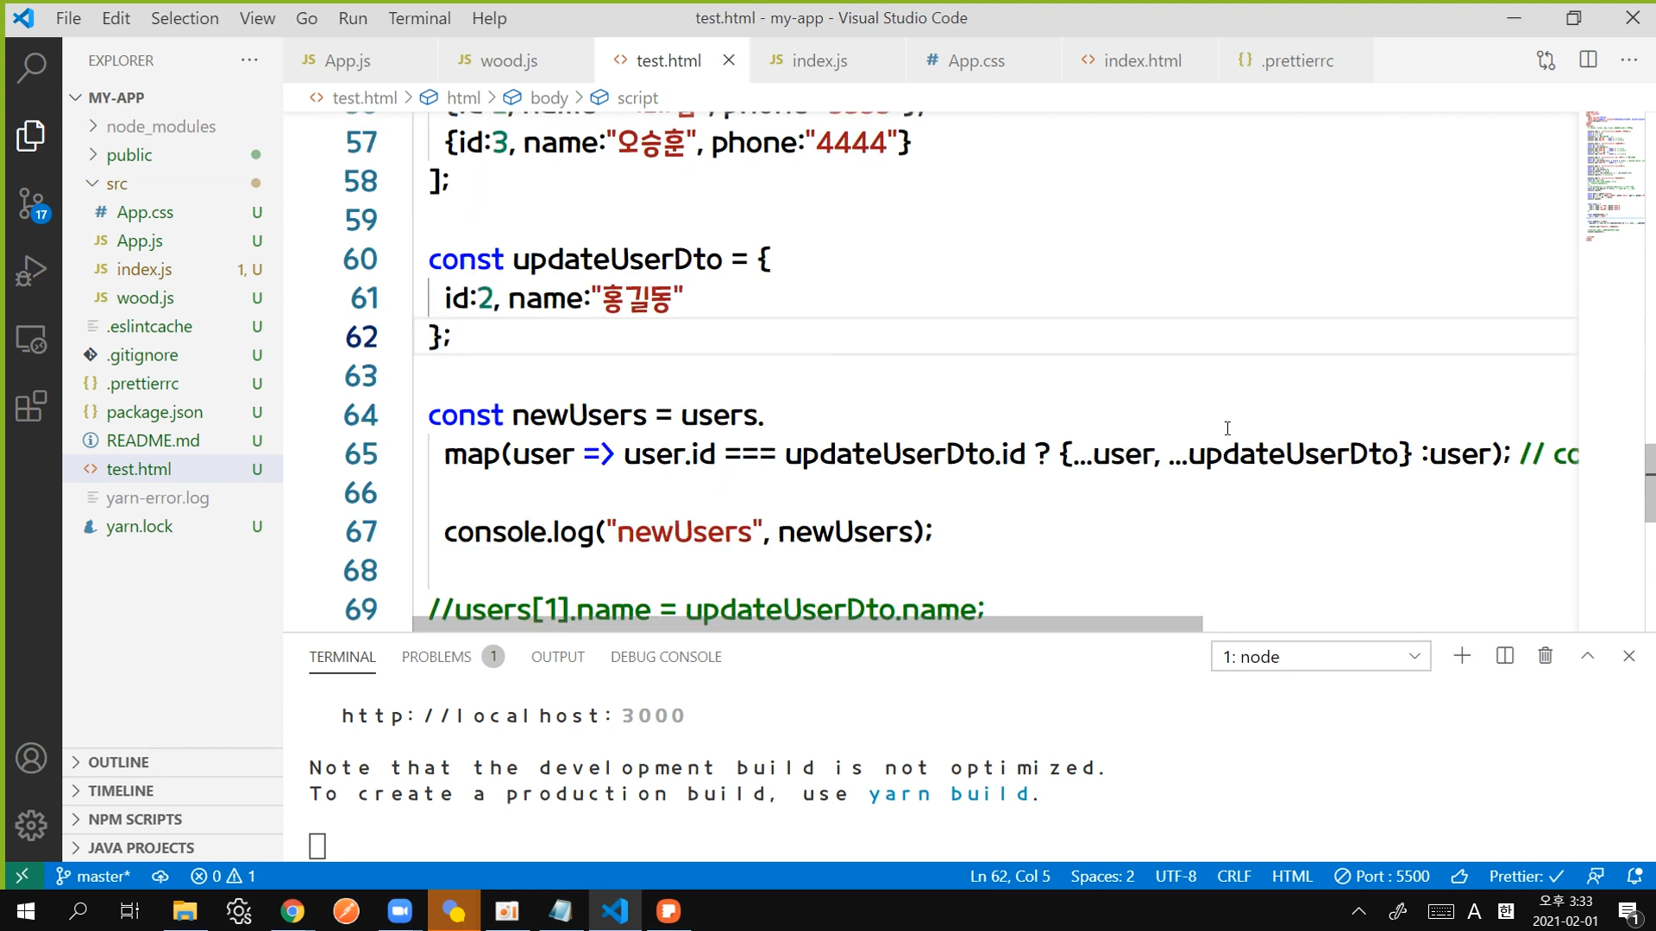Screen dimensions: 1656x931
Task: Open Source Control view with 17 changes
Action: (33, 204)
